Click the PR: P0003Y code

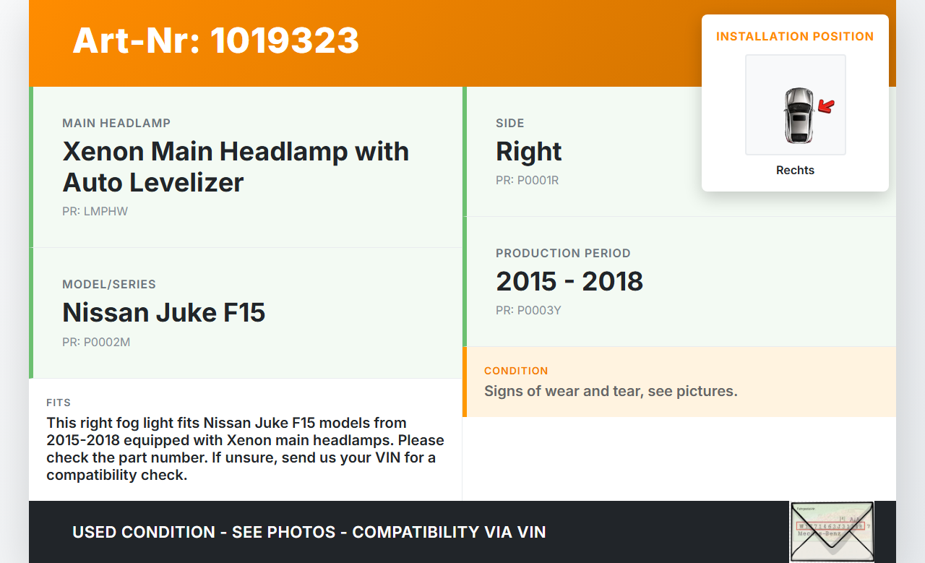tap(528, 311)
